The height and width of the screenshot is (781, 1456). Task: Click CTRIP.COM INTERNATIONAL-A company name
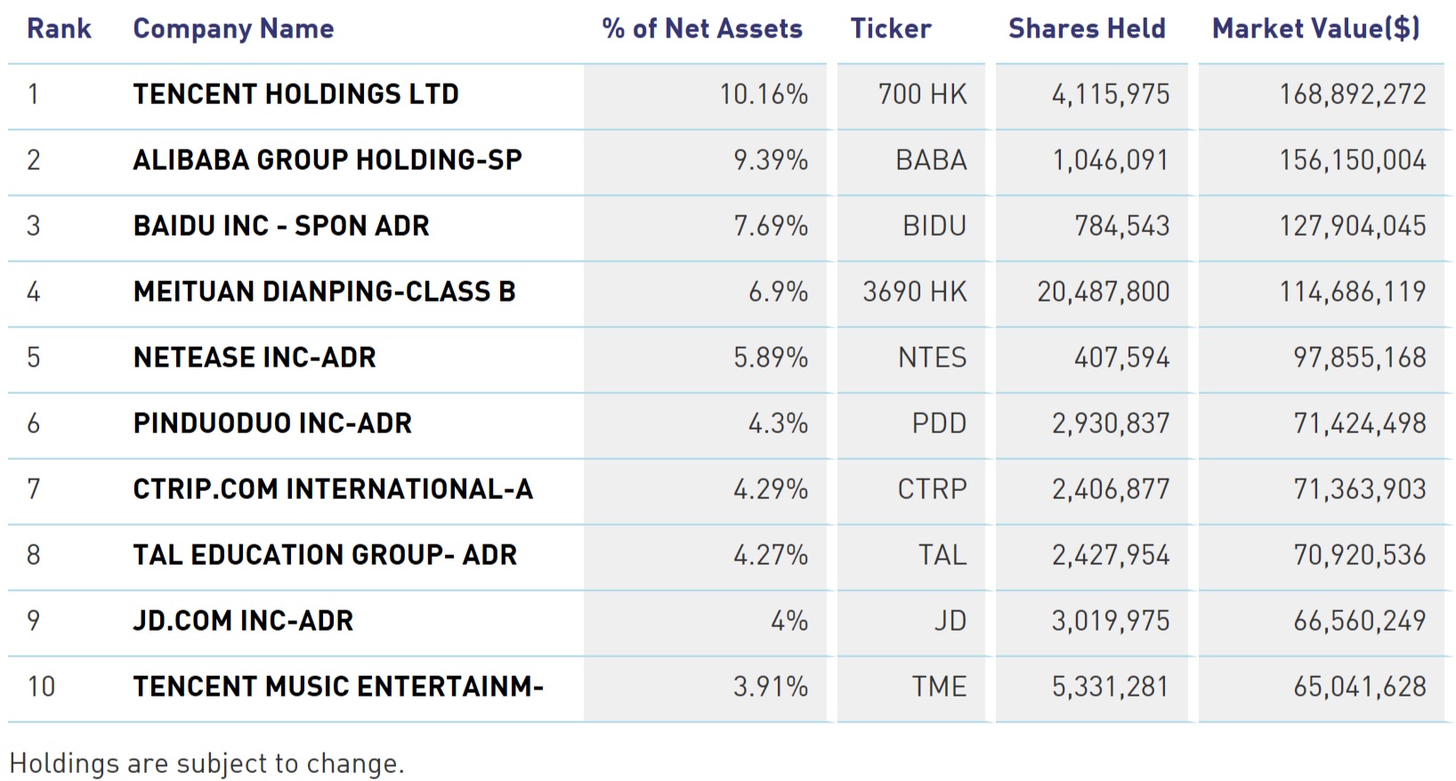pyautogui.click(x=333, y=489)
